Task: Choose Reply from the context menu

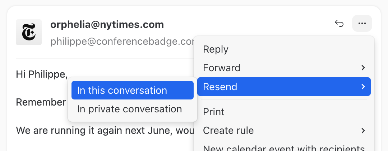Action: [x=216, y=49]
